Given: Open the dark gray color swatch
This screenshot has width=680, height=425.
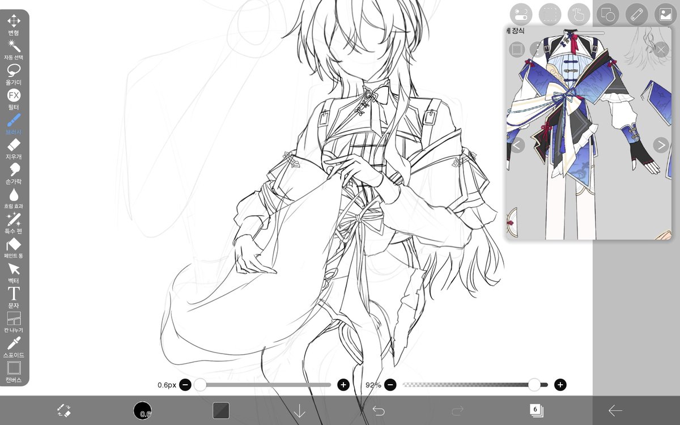Looking at the screenshot, I should (x=221, y=410).
